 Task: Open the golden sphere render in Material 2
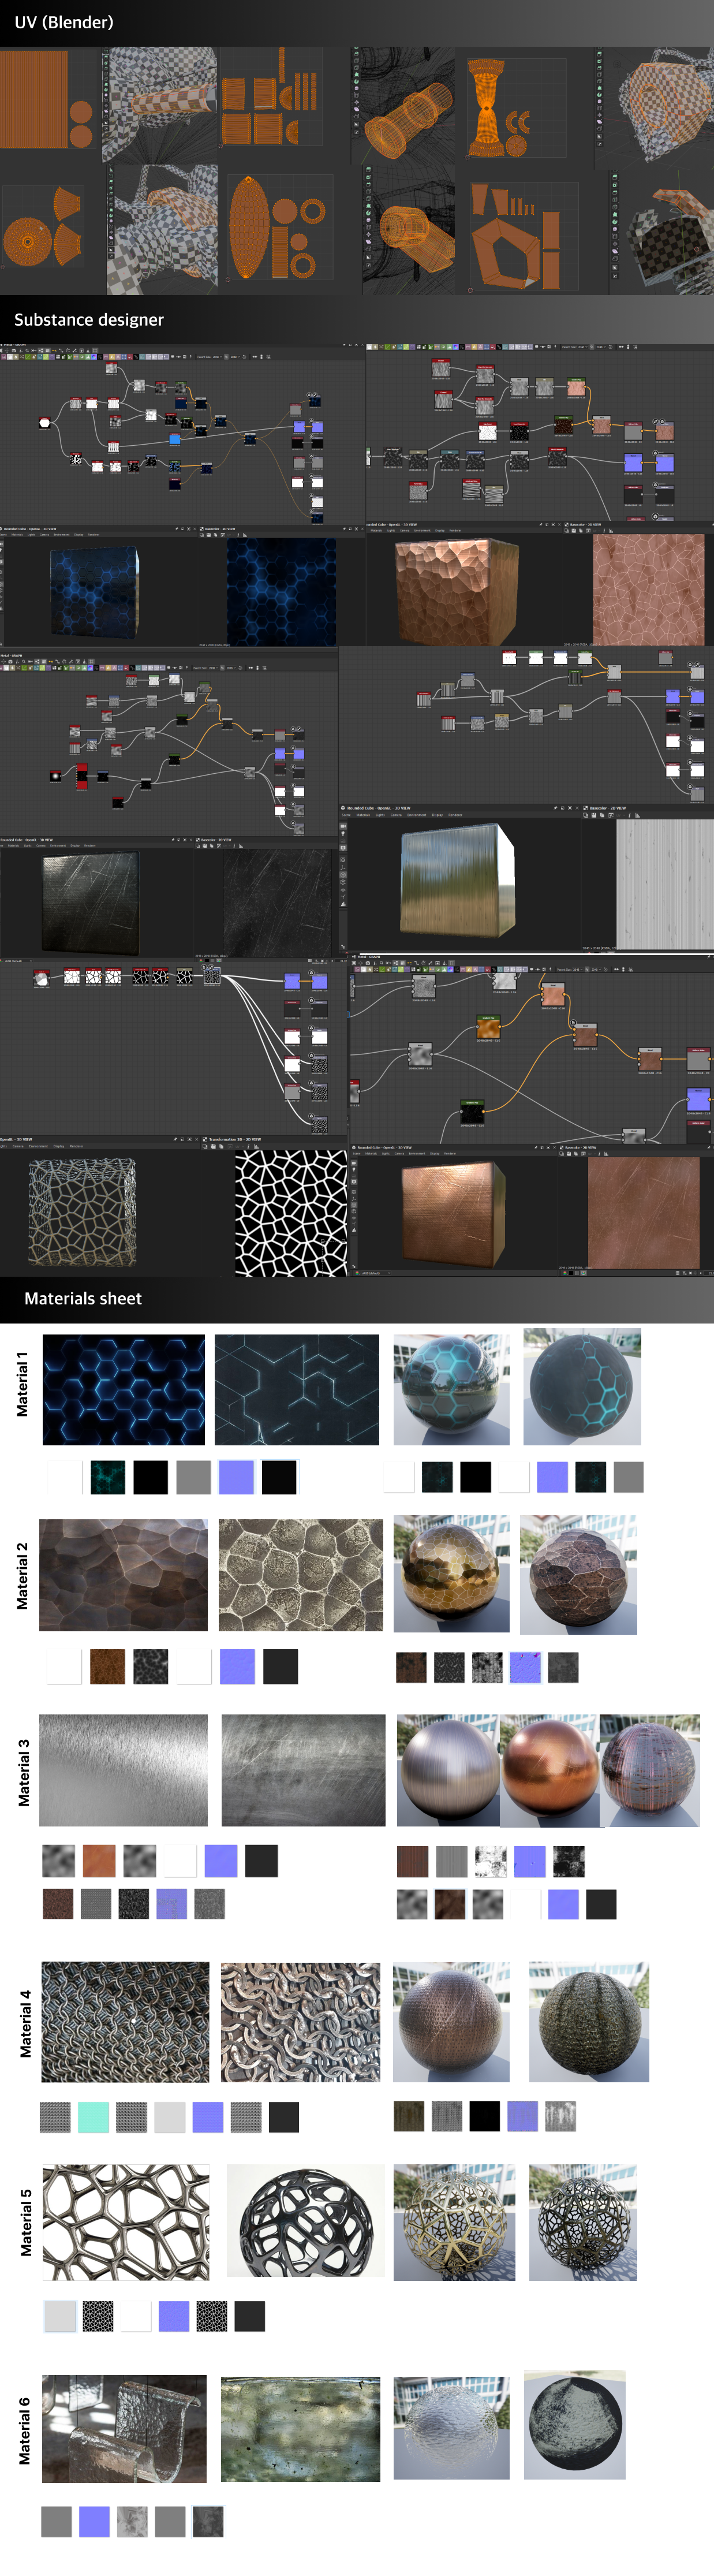(x=451, y=1574)
